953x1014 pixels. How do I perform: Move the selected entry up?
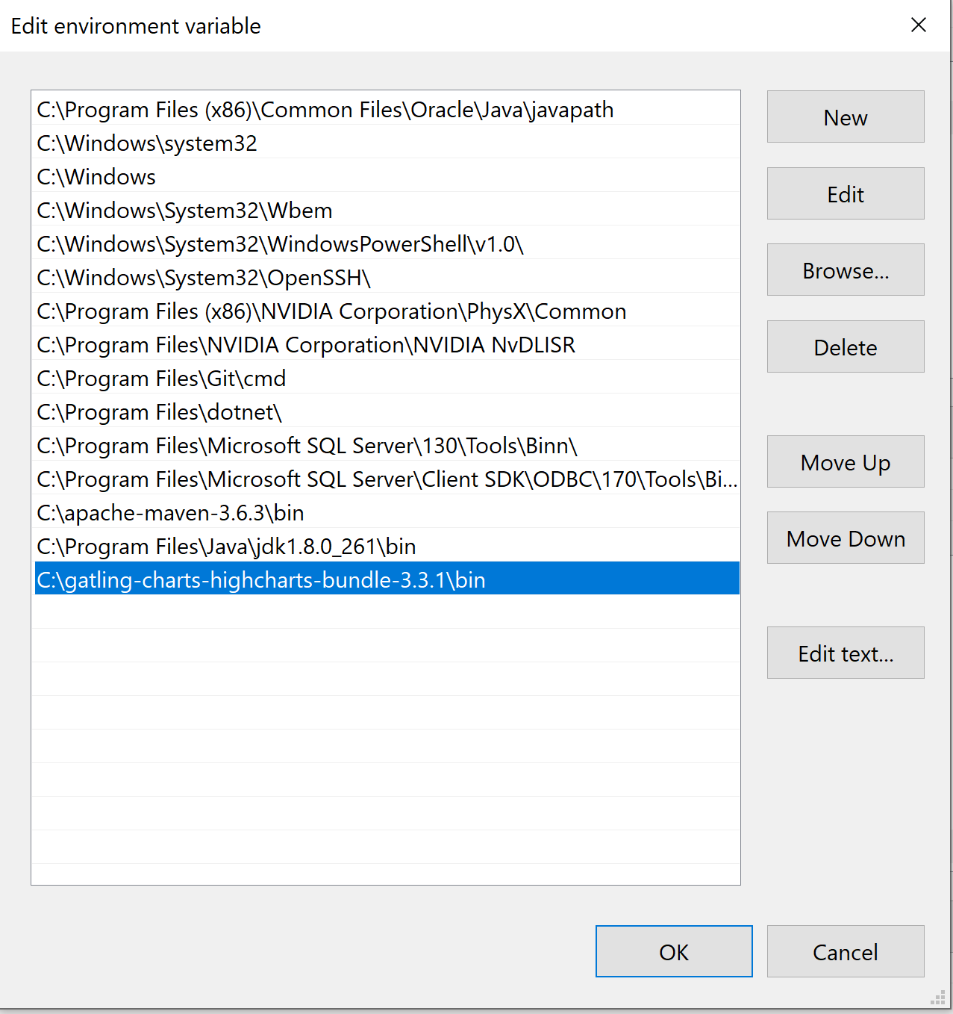tap(845, 461)
